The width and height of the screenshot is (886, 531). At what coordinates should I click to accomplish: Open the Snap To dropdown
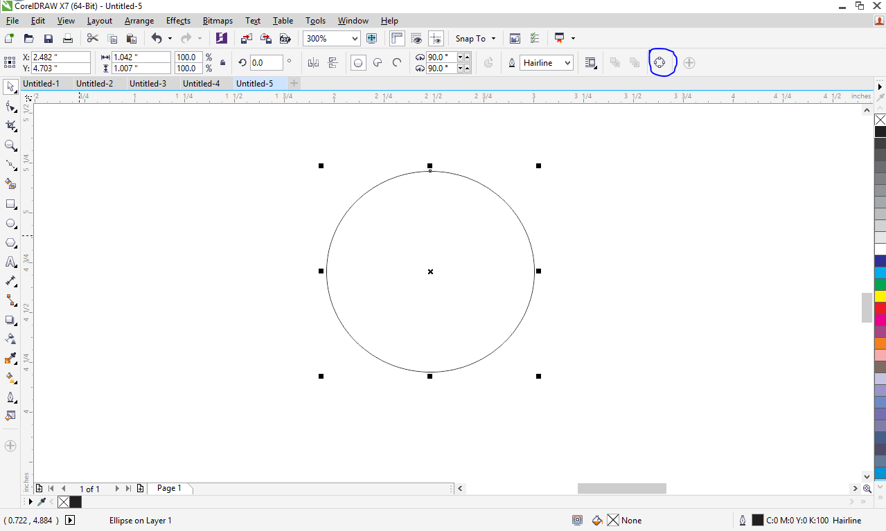[x=475, y=39]
